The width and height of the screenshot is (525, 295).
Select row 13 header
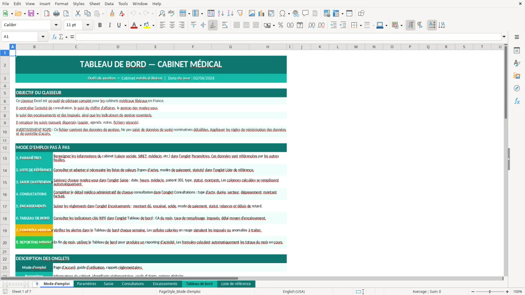pyautogui.click(x=5, y=158)
